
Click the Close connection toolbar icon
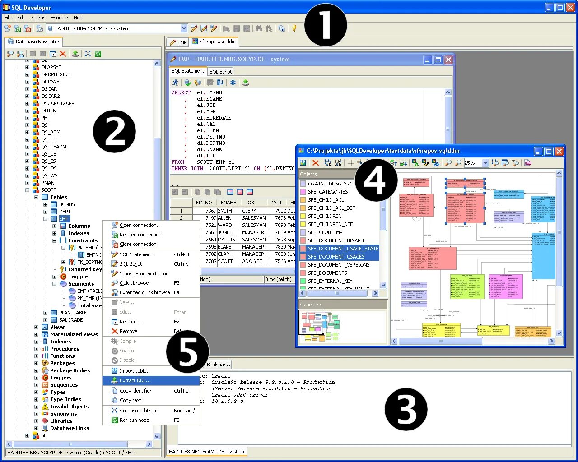coord(27,28)
